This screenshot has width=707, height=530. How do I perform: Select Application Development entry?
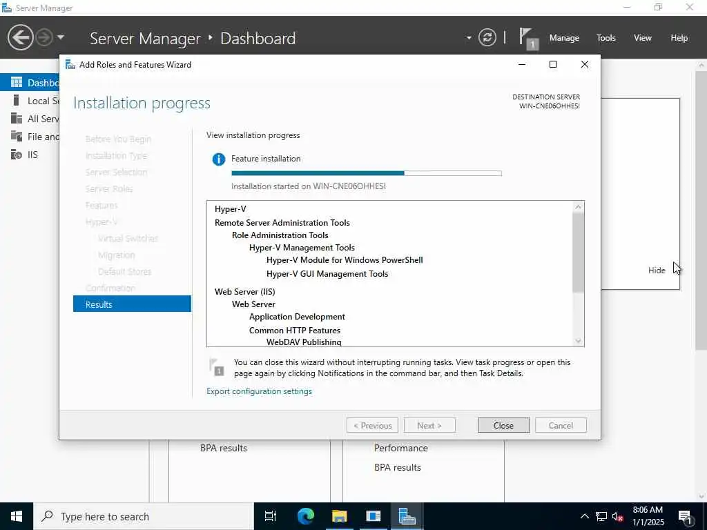pyautogui.click(x=297, y=317)
